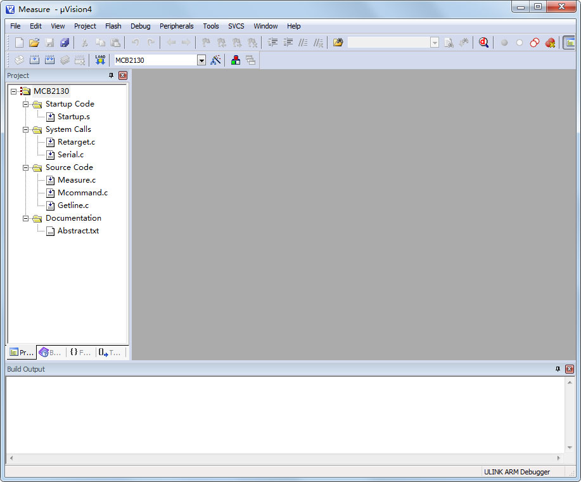
Task: Open the MCB2130 target selection dropdown
Action: (201, 60)
